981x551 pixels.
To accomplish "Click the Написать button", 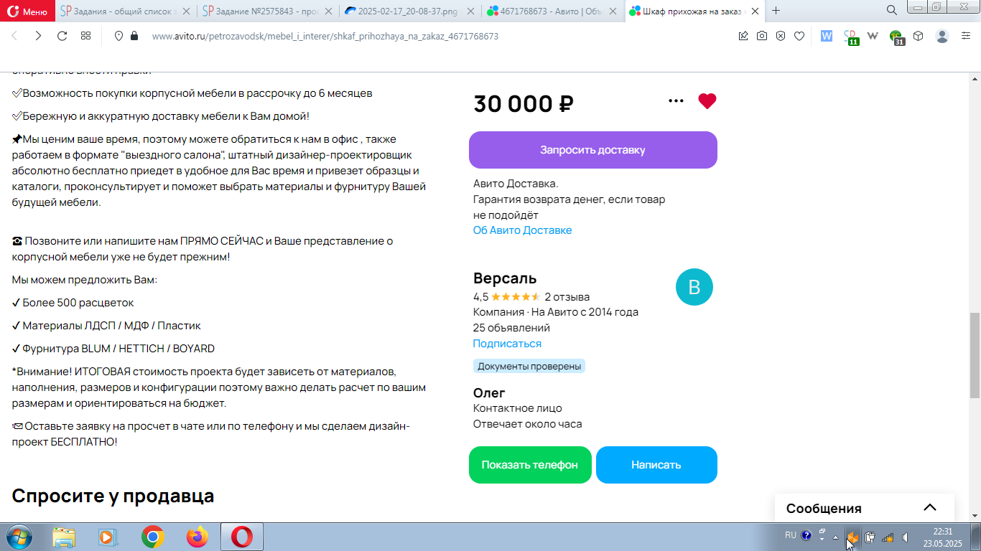I will (656, 465).
